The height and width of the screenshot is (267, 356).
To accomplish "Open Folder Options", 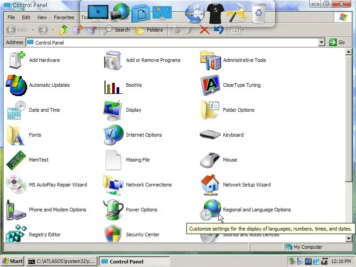I will pos(227,110).
